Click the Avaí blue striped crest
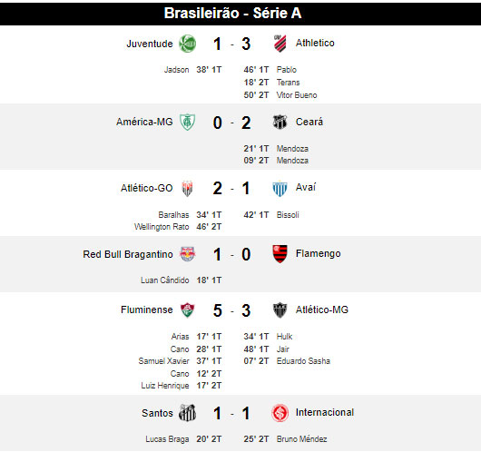The width and height of the screenshot is (481, 452). tap(280, 188)
